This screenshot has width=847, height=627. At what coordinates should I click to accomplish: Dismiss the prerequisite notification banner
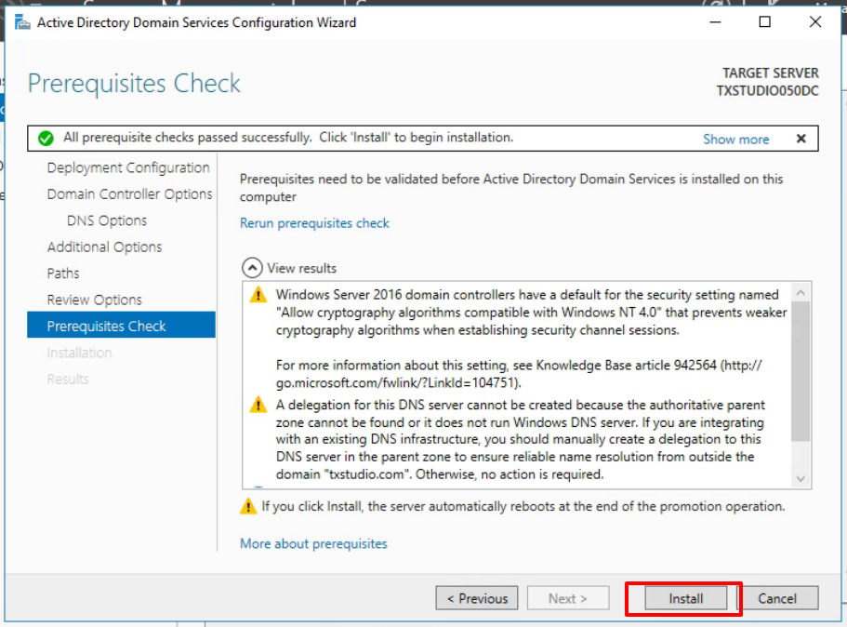(x=801, y=139)
